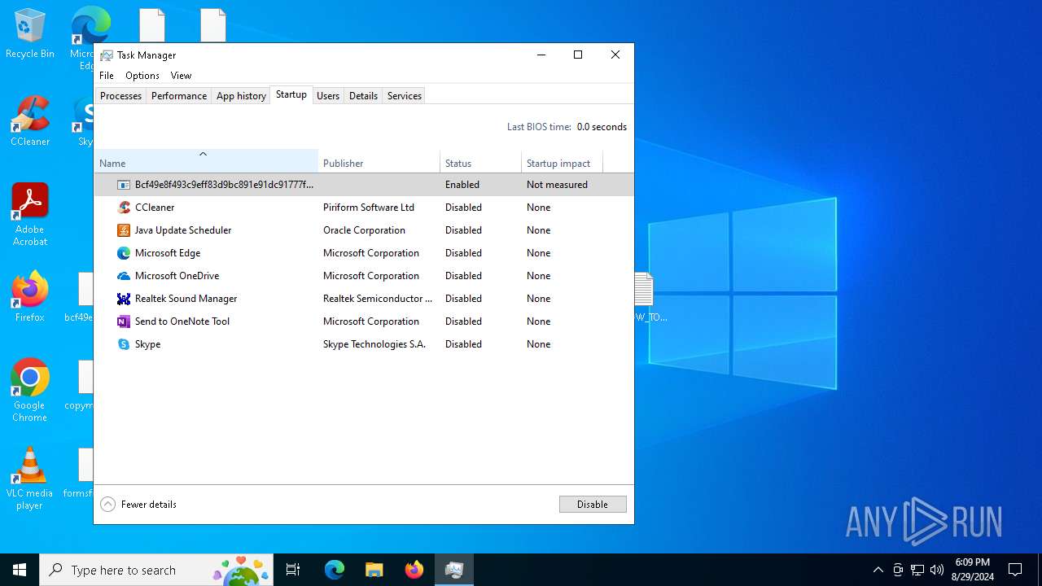Click the Enabled status cell
This screenshot has width=1042, height=586.
point(462,185)
